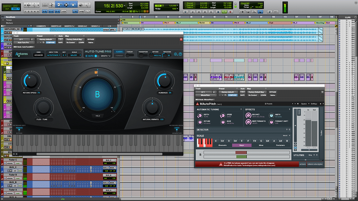Screen dimensions: 358x201
Task: Enable Shuffle edit mode
Action: [7, 6]
